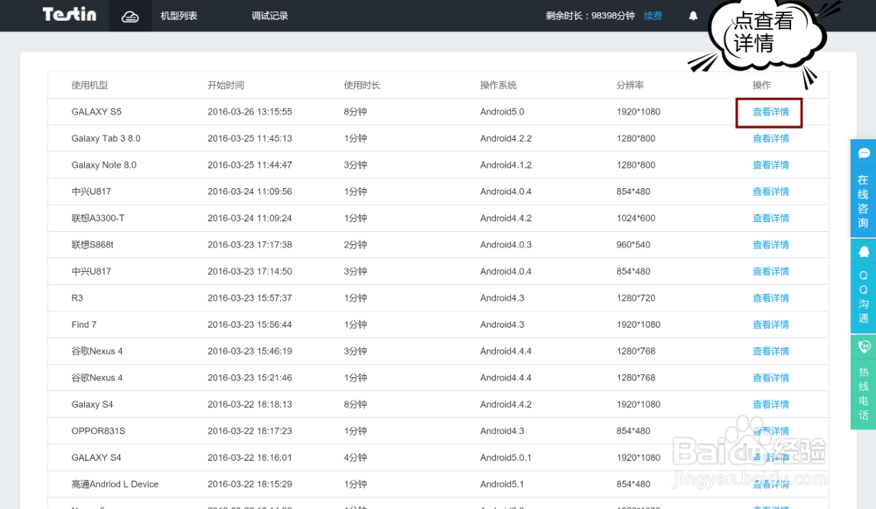View details for Nexus 4 at 15:21:46

click(770, 378)
